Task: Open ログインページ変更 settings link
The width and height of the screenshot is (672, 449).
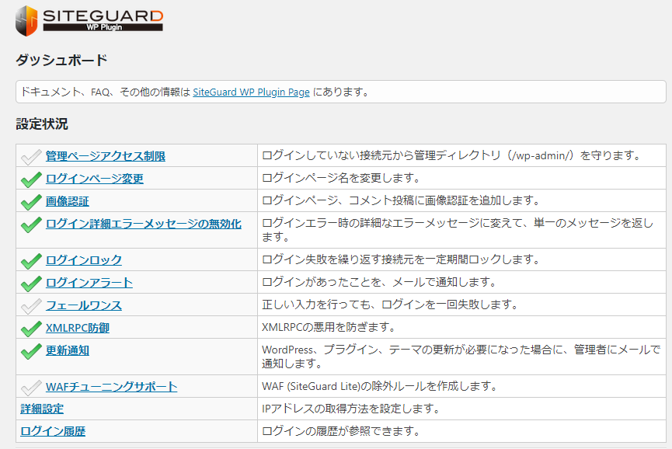Action: tap(95, 179)
